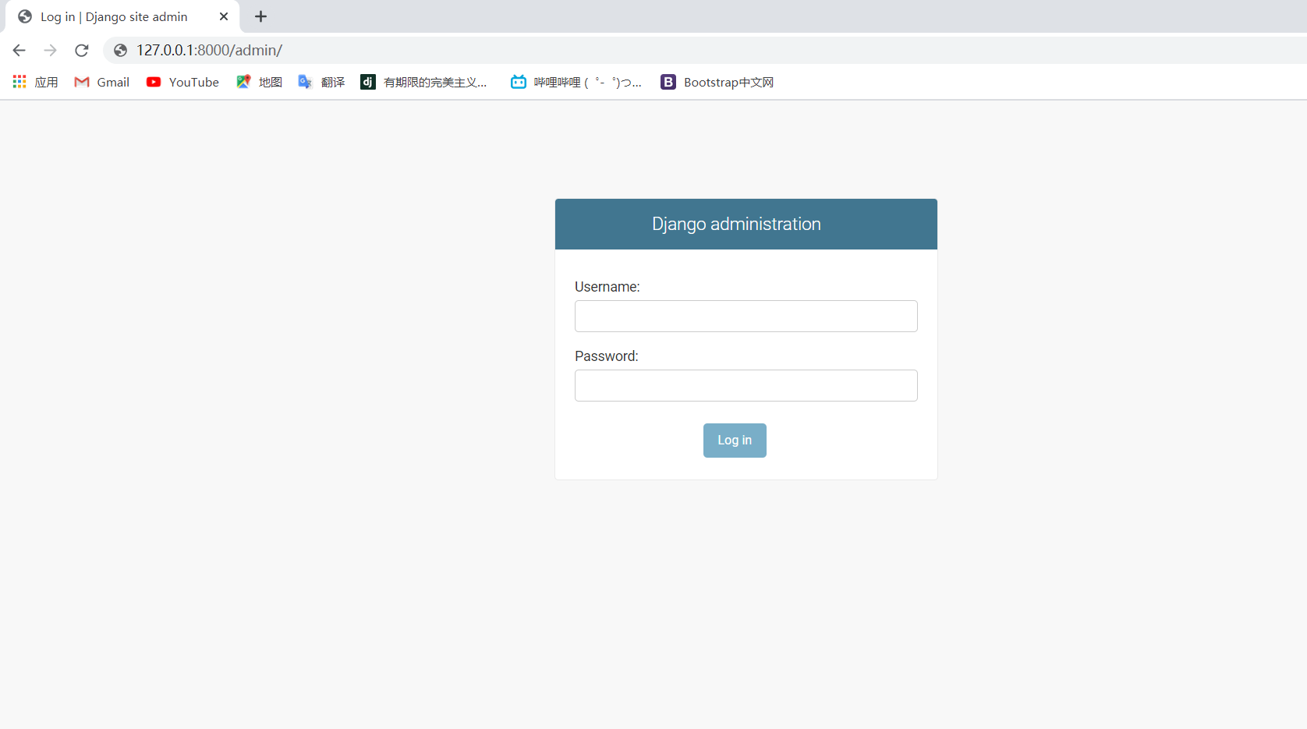Focus the Password input field

pyautogui.click(x=746, y=385)
